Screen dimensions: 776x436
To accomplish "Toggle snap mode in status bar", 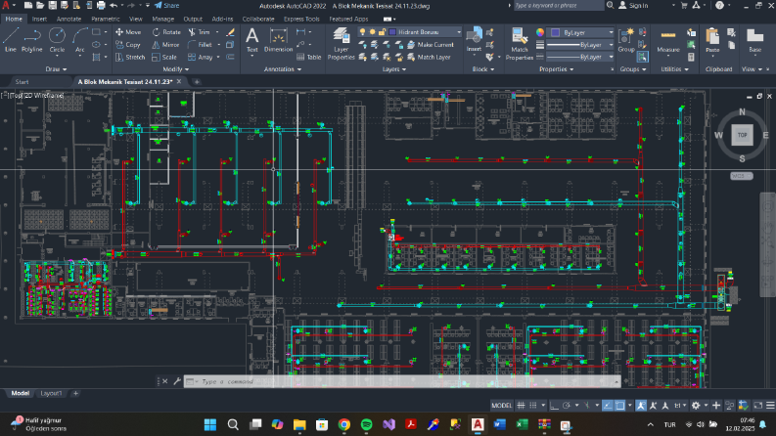I will (x=533, y=406).
